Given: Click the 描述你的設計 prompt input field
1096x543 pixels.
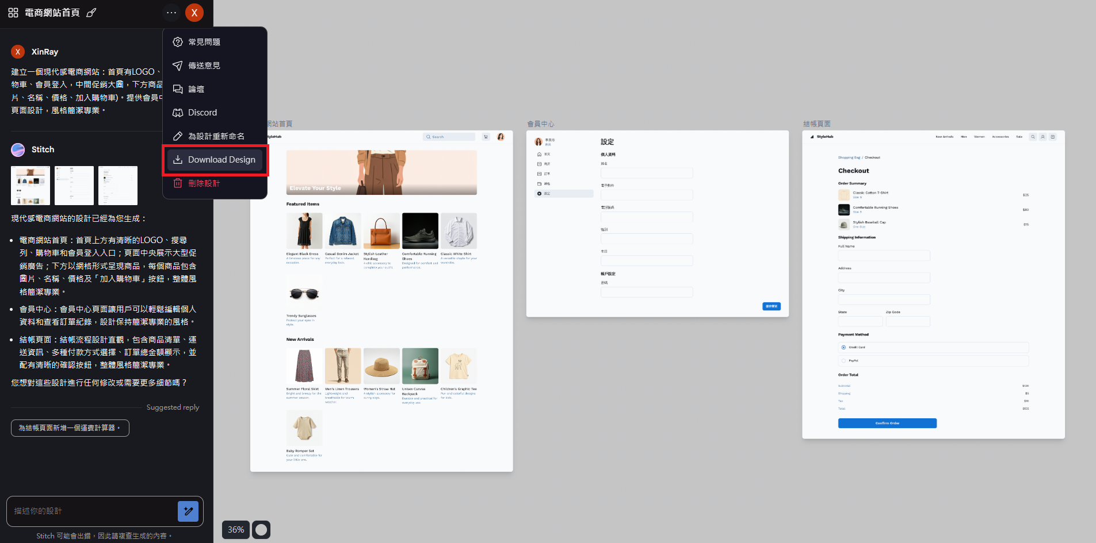Looking at the screenshot, I should pos(92,511).
